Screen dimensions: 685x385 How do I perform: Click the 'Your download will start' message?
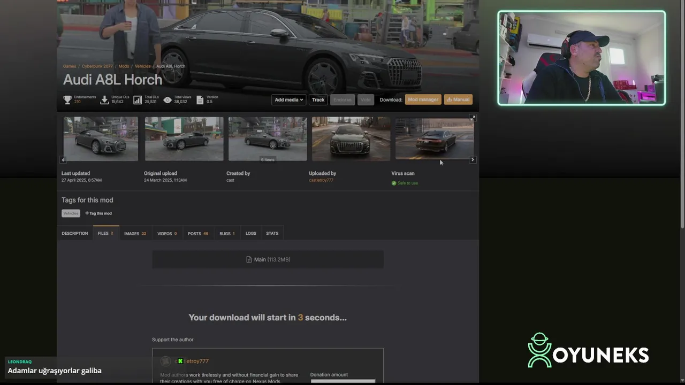pyautogui.click(x=268, y=318)
